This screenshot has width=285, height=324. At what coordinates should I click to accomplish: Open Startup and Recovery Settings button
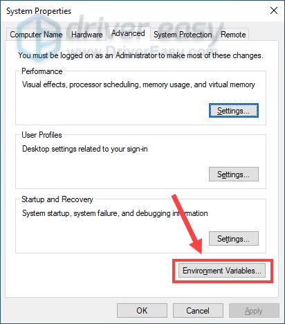[234, 239]
